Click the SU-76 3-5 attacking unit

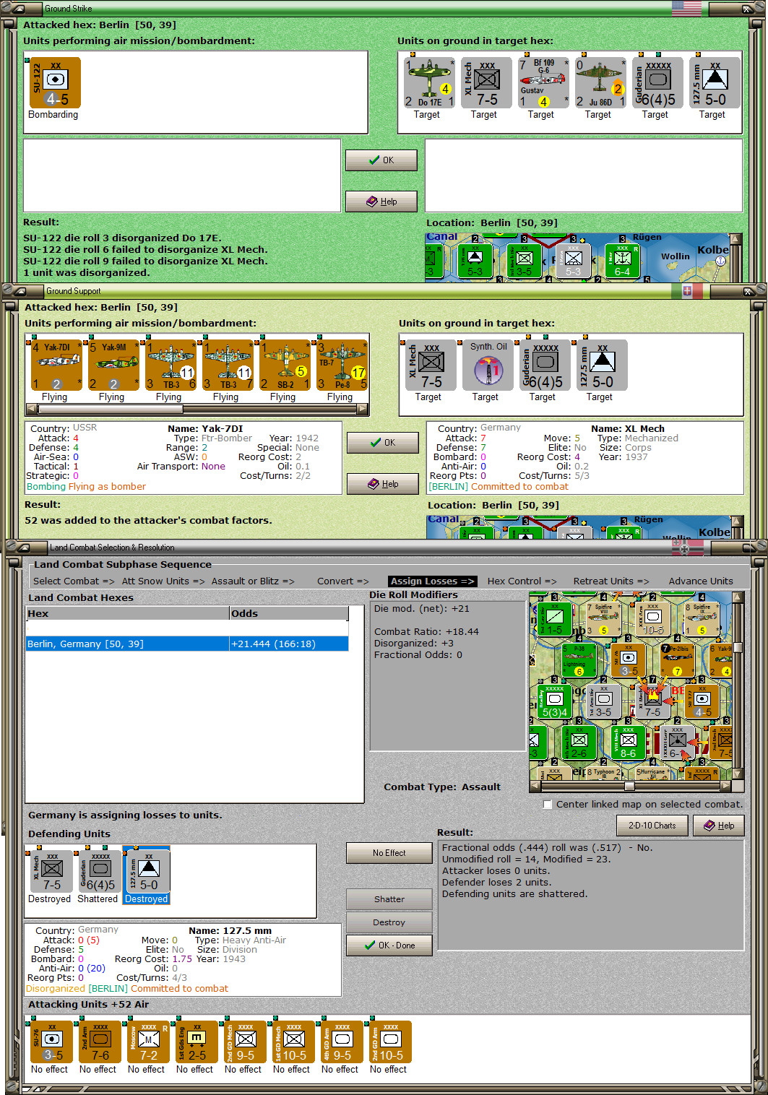(51, 1042)
